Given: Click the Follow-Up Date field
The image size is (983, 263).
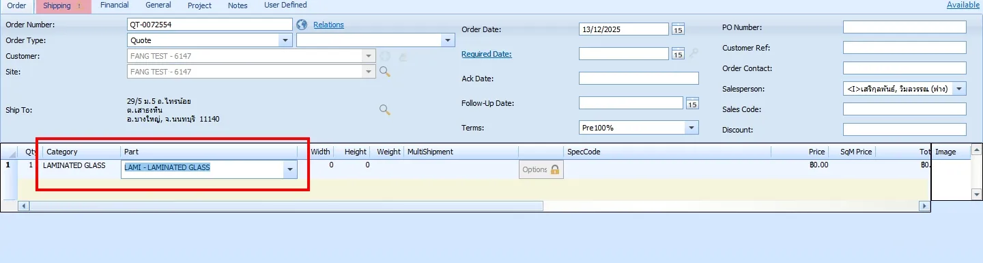Looking at the screenshot, I should (631, 103).
